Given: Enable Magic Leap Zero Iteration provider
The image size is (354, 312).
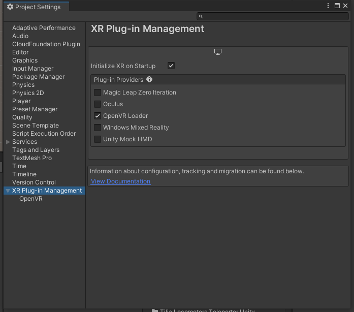Looking at the screenshot, I should 98,92.
